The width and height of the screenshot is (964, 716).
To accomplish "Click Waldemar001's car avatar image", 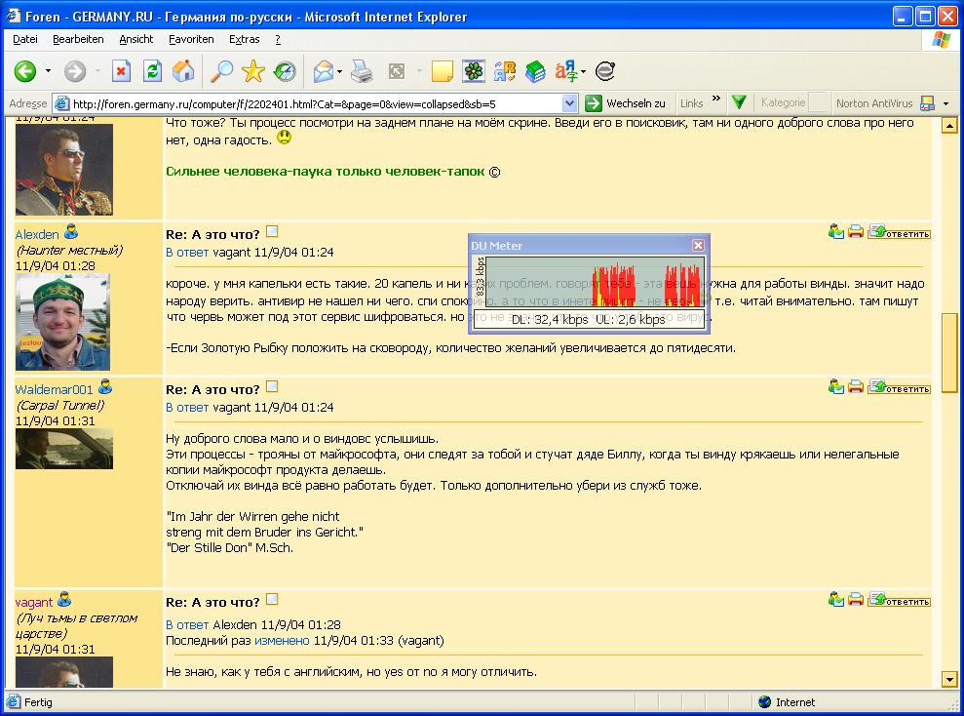I will point(64,449).
